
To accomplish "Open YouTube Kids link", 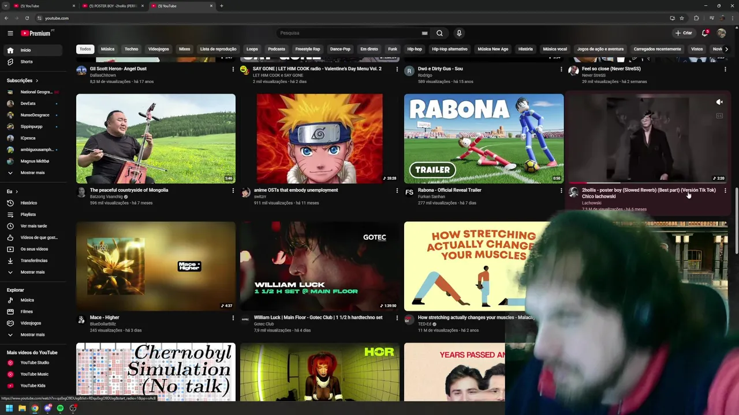I will [33, 386].
